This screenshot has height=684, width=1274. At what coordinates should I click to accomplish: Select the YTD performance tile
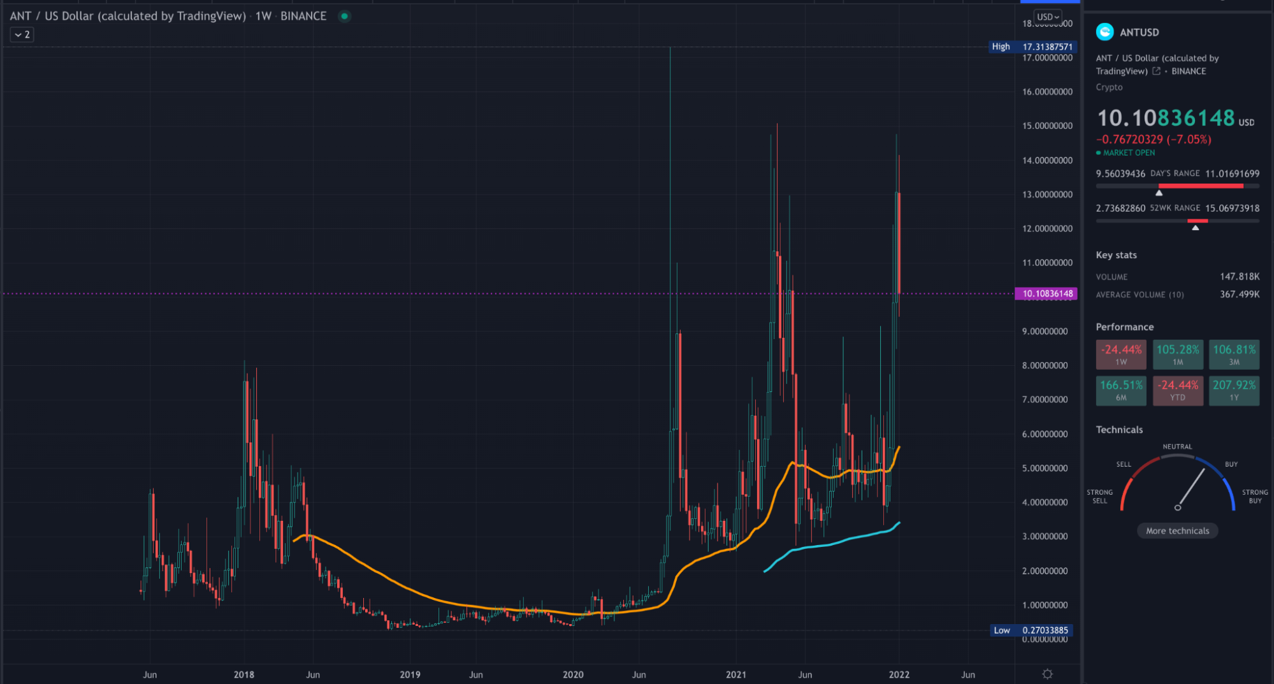(1178, 390)
